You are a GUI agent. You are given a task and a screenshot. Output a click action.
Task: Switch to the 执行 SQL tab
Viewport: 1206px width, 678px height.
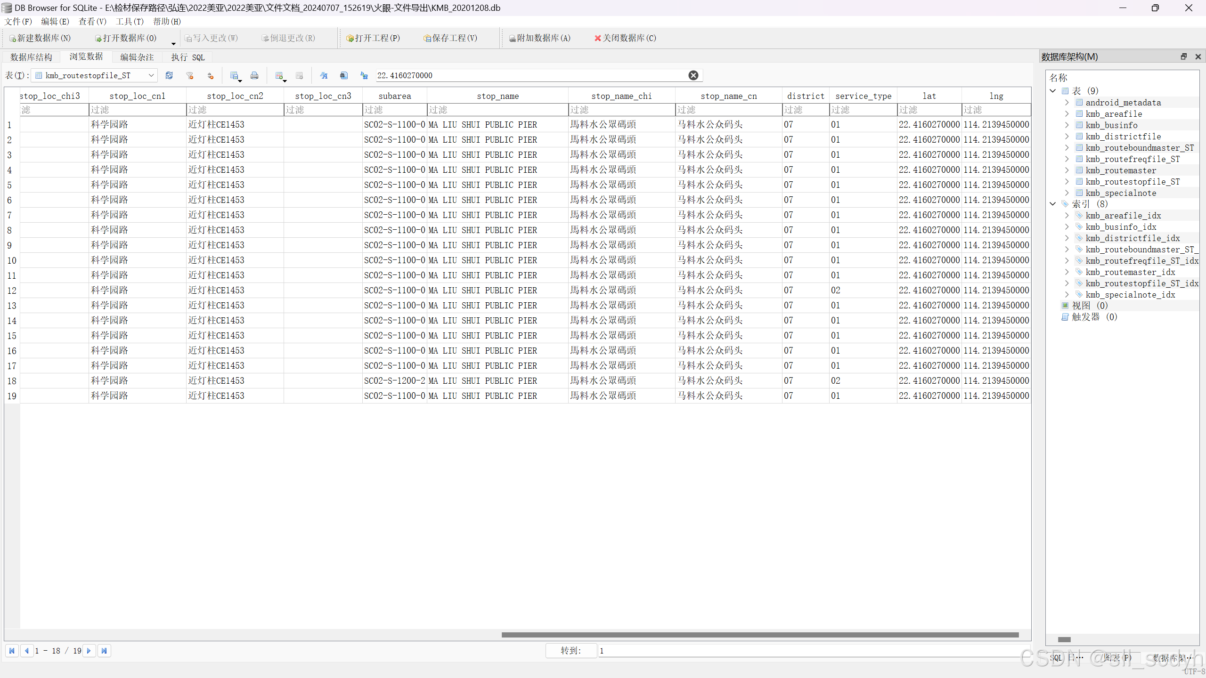(x=187, y=57)
